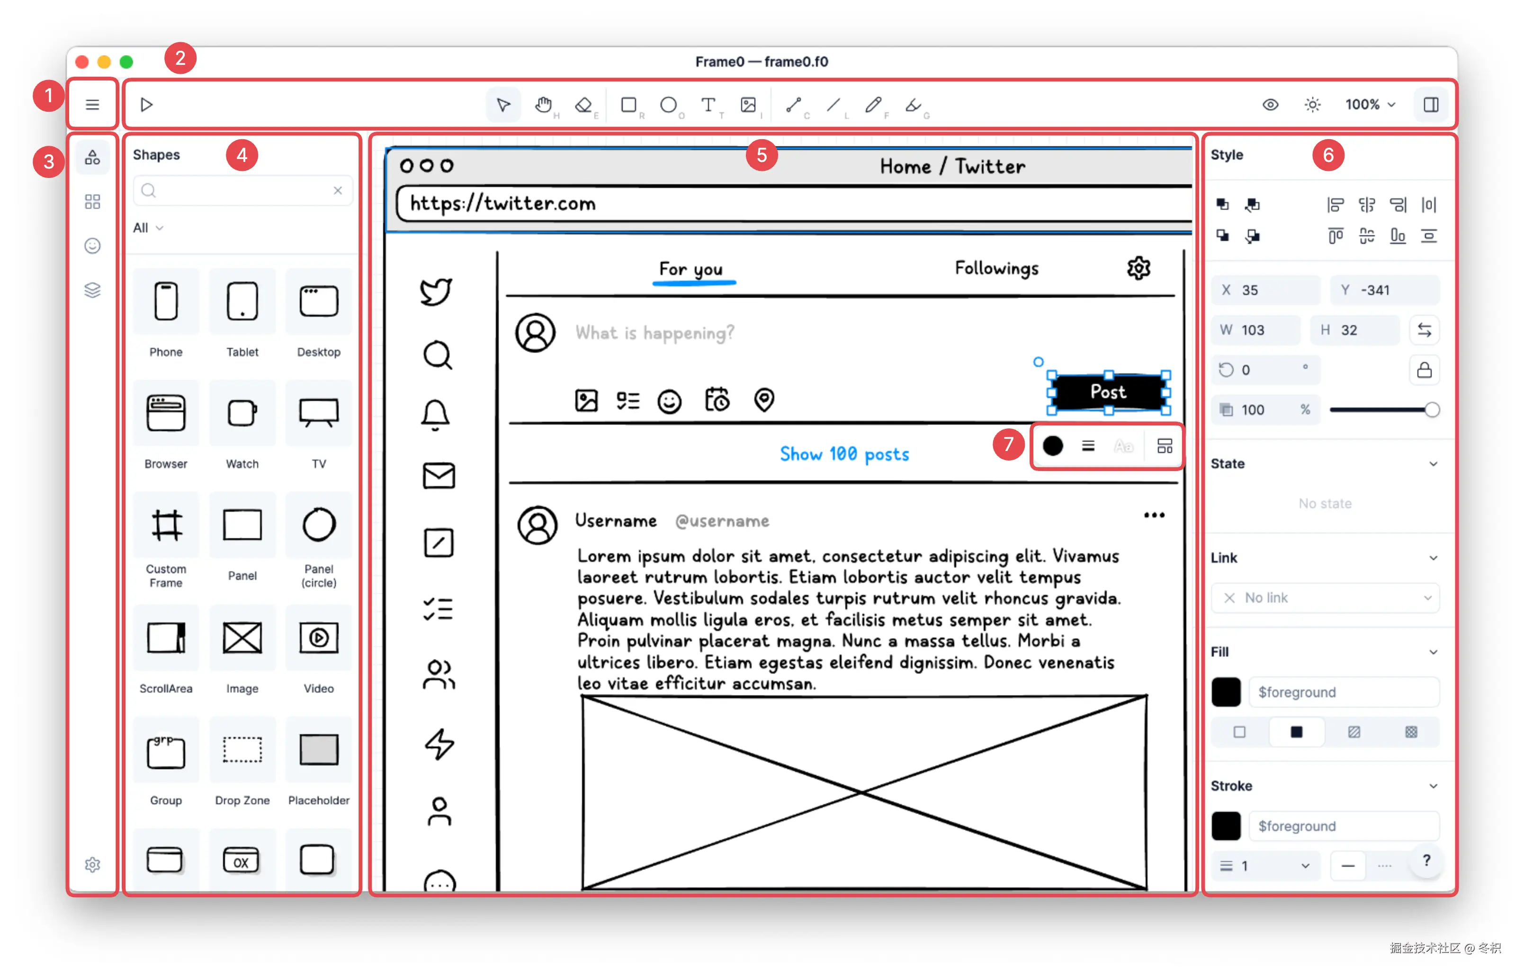Select the Text tool
The height and width of the screenshot is (977, 1524).
coord(708,105)
